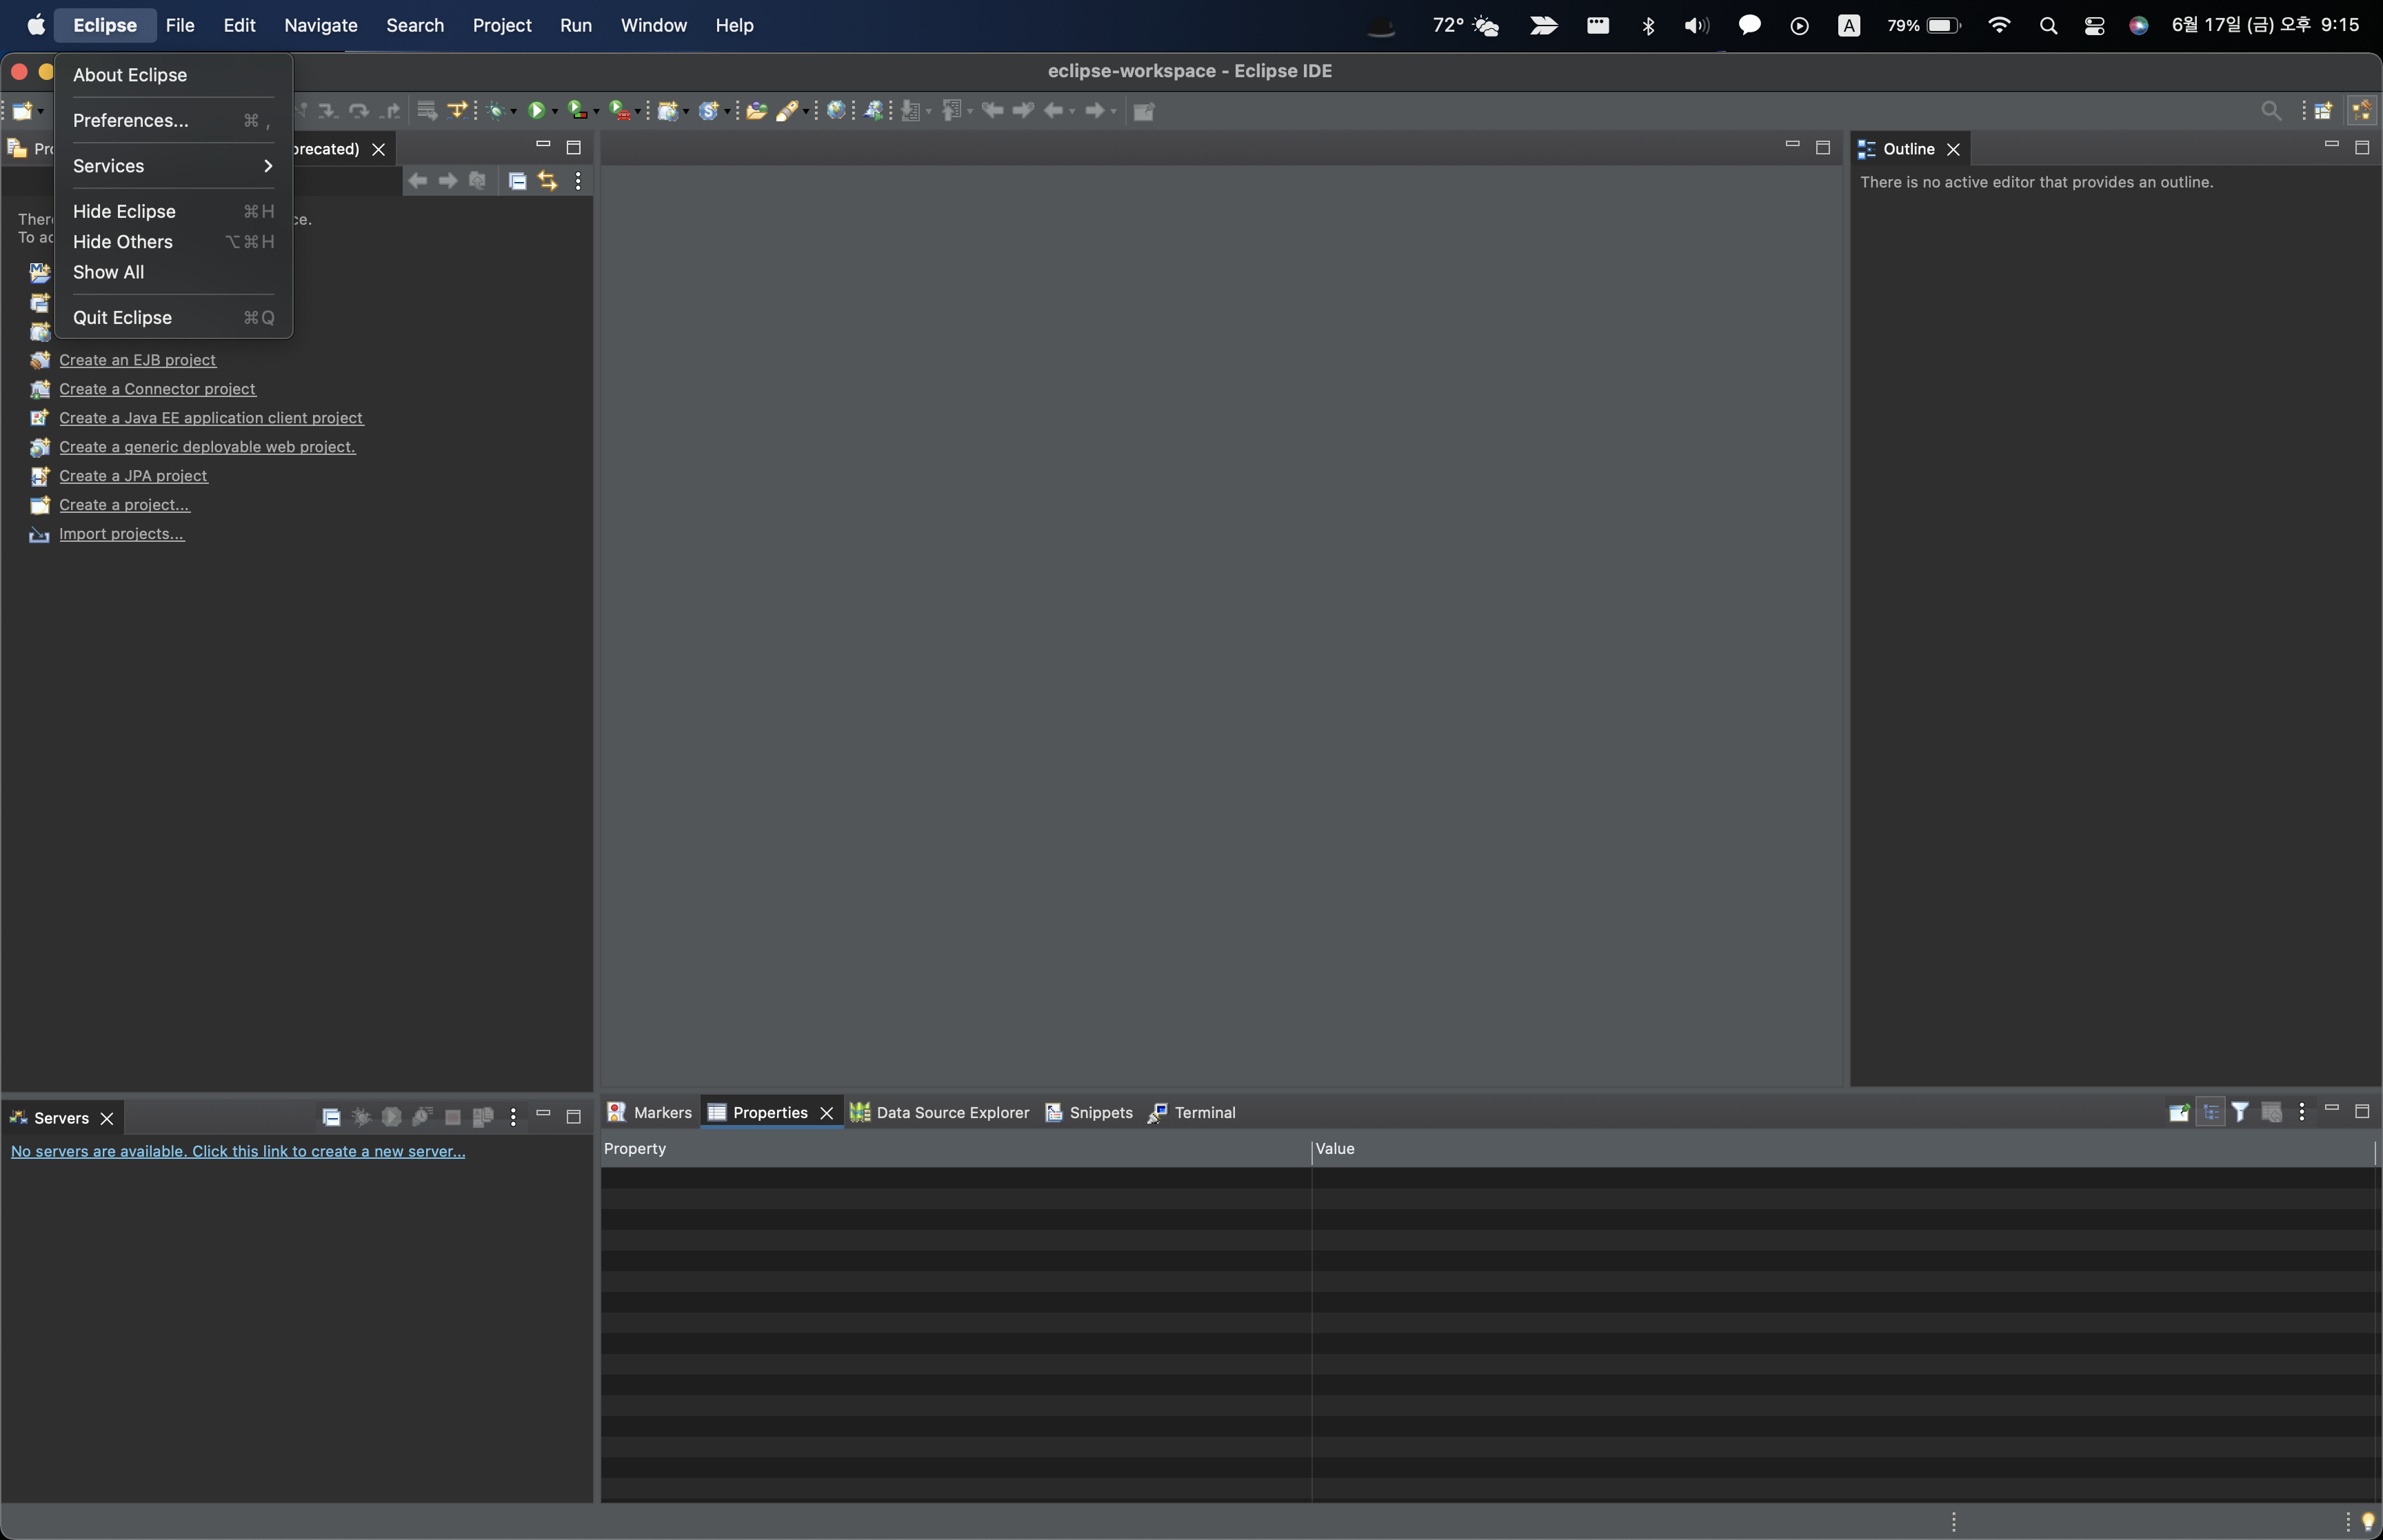This screenshot has width=2383, height=1540.
Task: Click the Open Web Browser globe icon
Action: [x=836, y=110]
